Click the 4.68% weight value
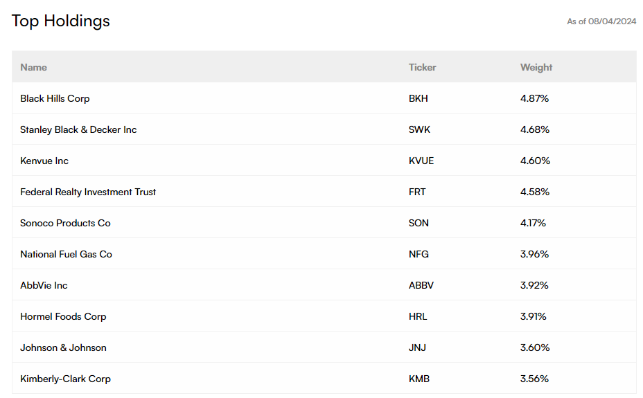 535,129
